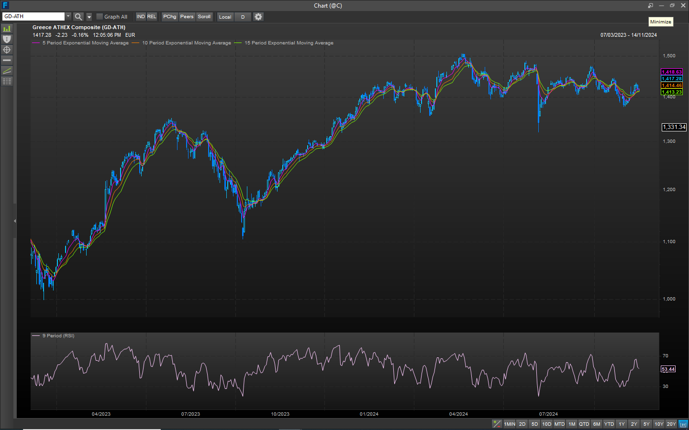
Task: Click the pop-out window icon
Action: pyautogui.click(x=650, y=6)
